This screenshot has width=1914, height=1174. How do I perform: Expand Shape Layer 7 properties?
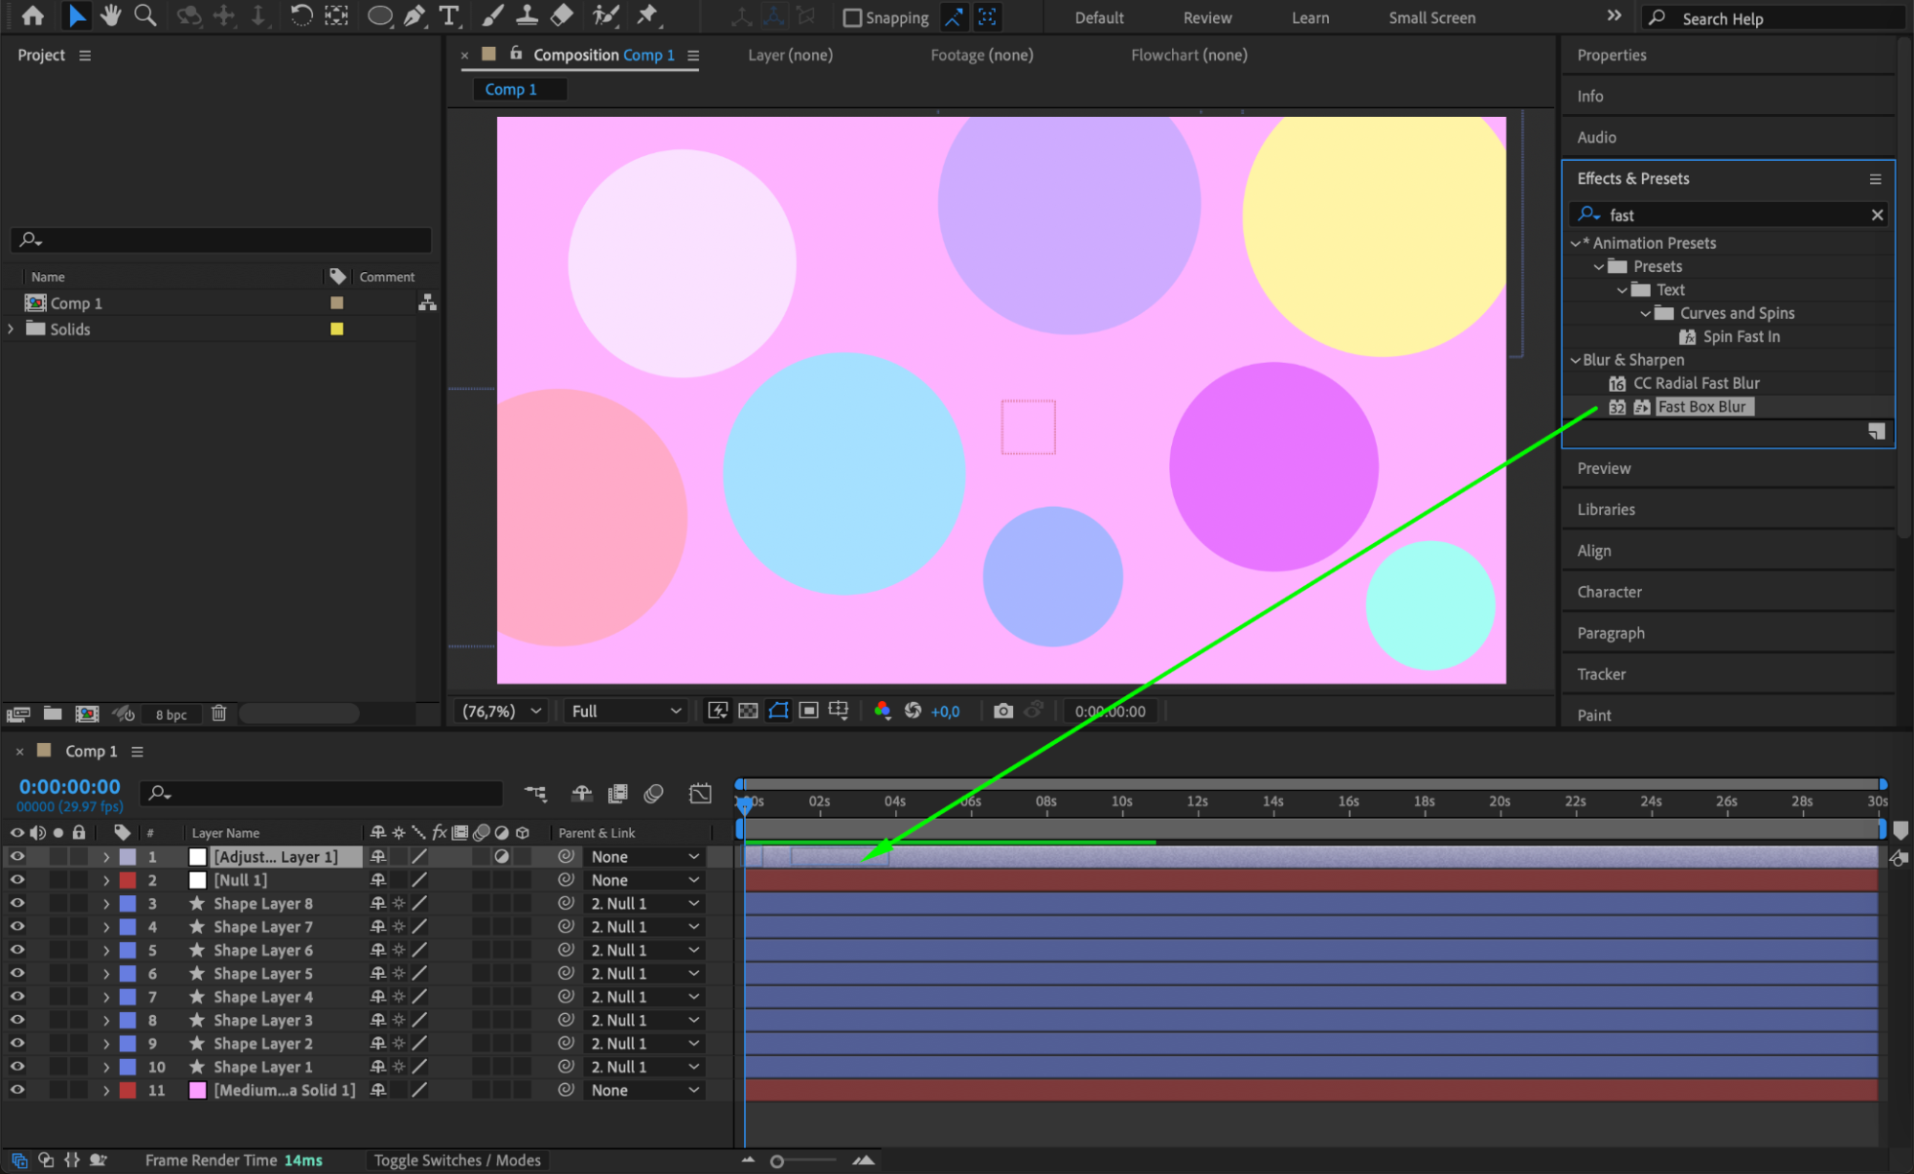[106, 926]
